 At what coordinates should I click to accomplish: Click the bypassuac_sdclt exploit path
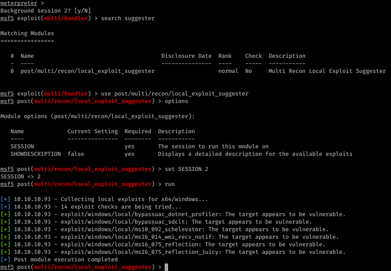click(124, 222)
